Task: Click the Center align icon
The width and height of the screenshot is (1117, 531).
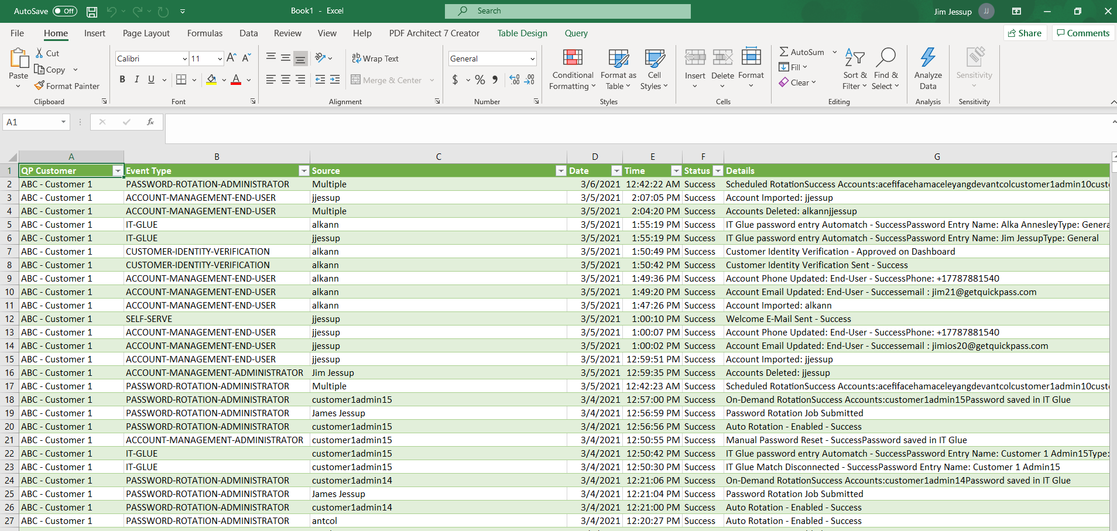Action: pos(285,80)
